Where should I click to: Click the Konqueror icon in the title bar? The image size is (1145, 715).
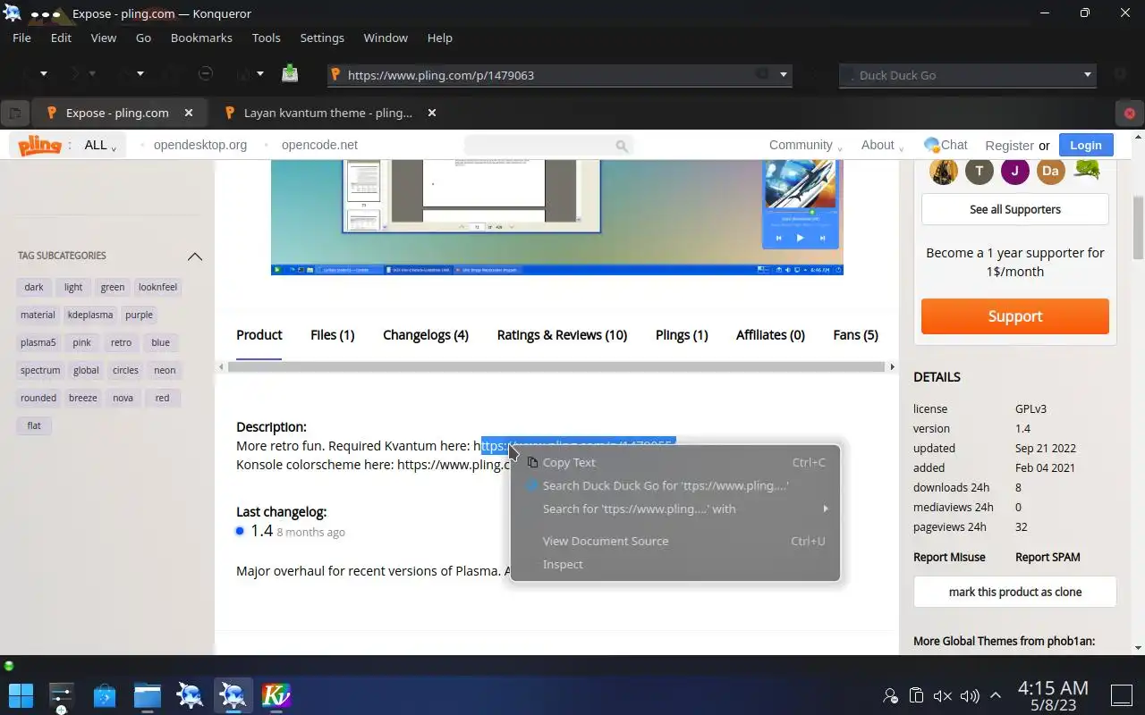tap(13, 13)
